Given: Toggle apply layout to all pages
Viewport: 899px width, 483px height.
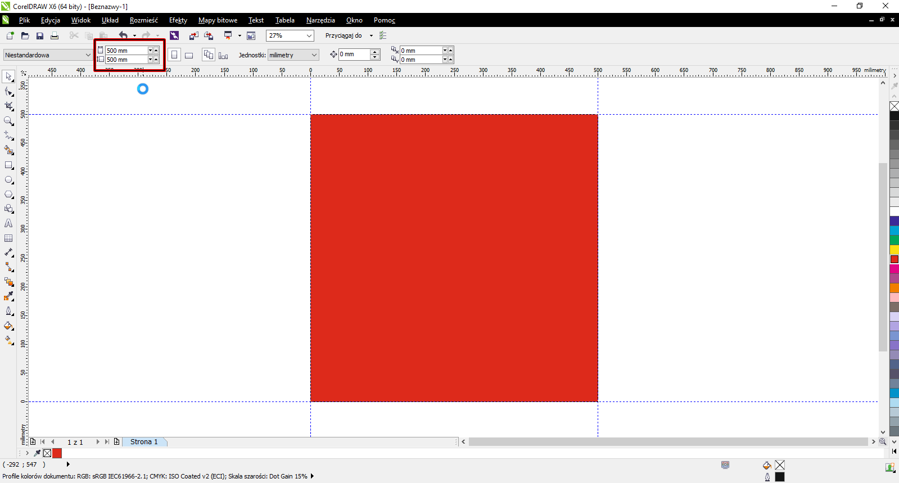Looking at the screenshot, I should 208,55.
